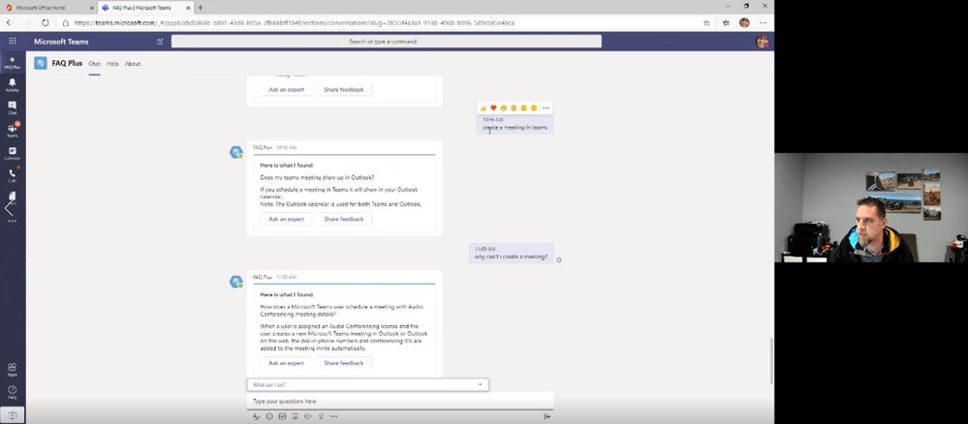The image size is (968, 424).
Task: Open more options on the message reactions bar
Action: click(546, 108)
